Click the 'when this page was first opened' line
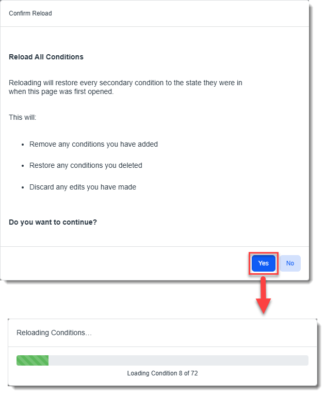Viewport: 325px width, 394px height. click(61, 92)
